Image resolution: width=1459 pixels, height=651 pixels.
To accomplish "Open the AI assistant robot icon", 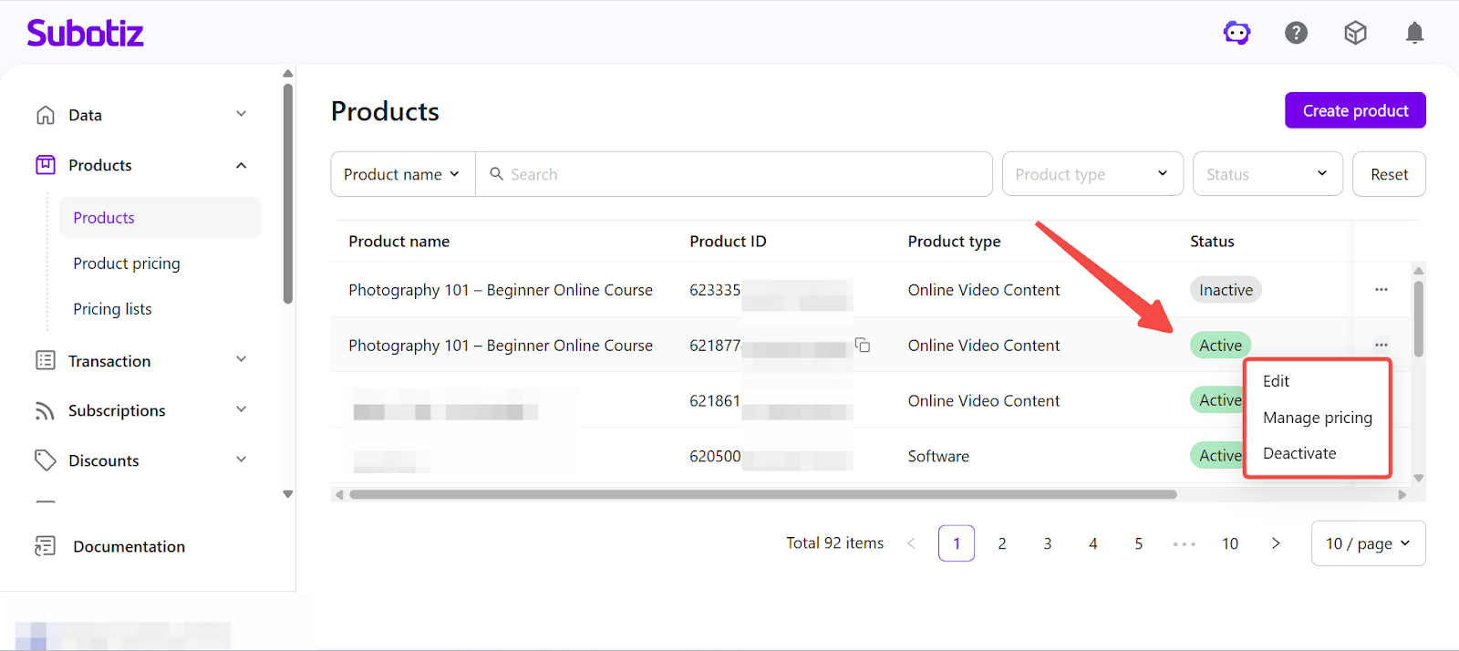I will (x=1237, y=34).
